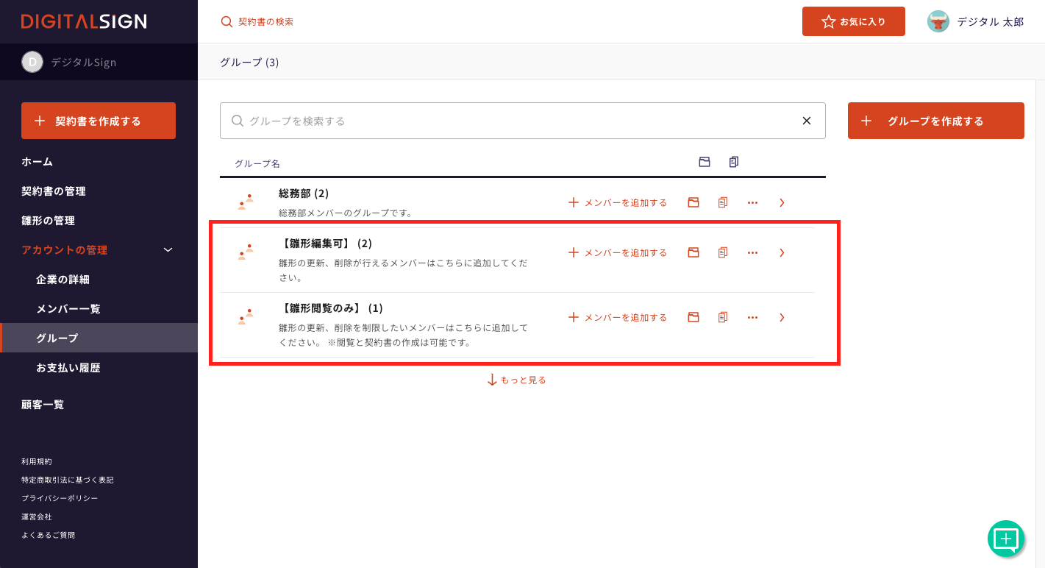The height and width of the screenshot is (568, 1045).
Task: Clear group search with the X icon
Action: (x=806, y=121)
